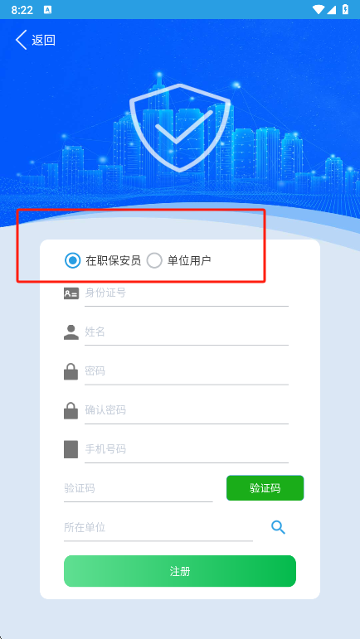
Task: Select the 在职保安员 radio button
Action: click(103, 260)
